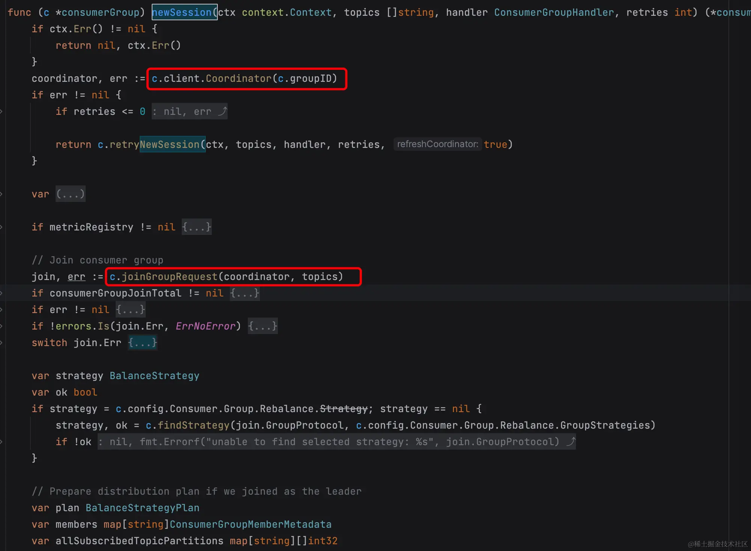The image size is (751, 551).
Task: Click return arrow icon after 'nil, err'
Action: [222, 111]
